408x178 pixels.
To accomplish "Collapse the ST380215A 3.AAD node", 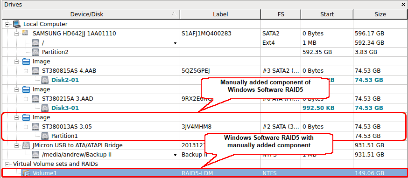I will point(26,99).
